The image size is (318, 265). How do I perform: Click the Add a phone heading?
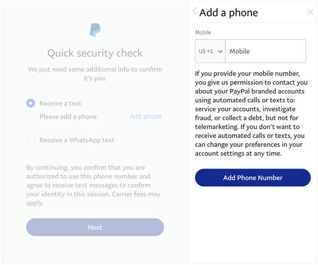click(229, 12)
